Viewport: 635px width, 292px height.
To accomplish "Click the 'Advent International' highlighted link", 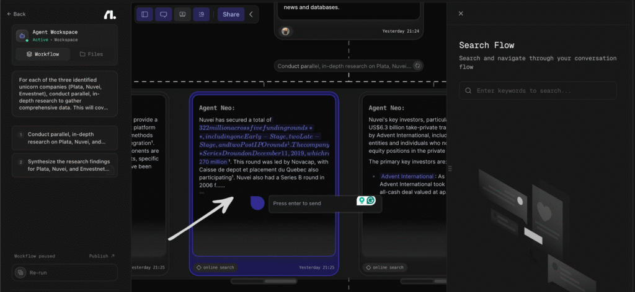I will point(407,176).
